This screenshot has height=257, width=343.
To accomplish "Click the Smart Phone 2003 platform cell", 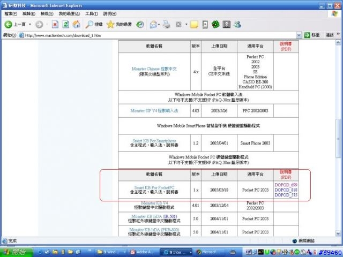I will coord(255,143).
